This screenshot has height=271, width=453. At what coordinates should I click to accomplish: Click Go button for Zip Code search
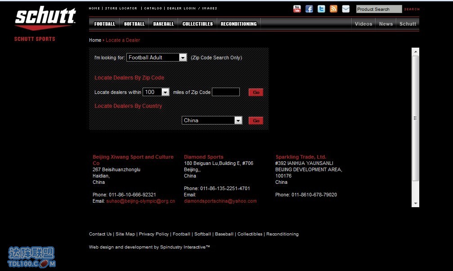(256, 92)
